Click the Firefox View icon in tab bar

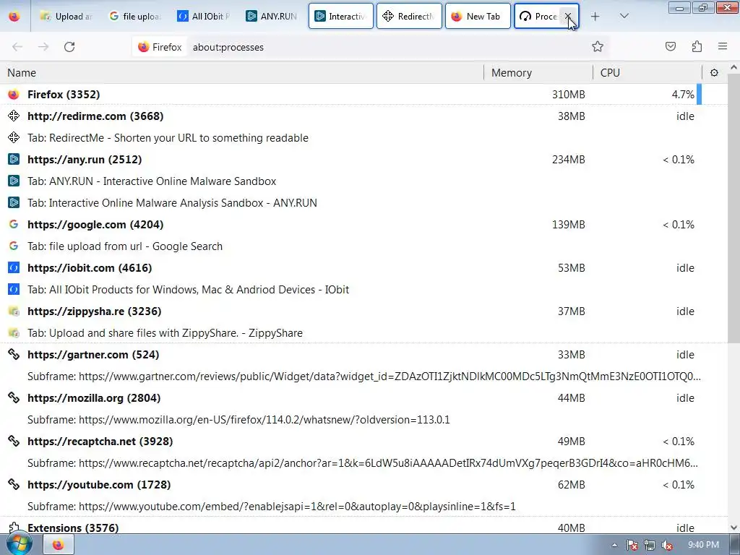(x=14, y=16)
